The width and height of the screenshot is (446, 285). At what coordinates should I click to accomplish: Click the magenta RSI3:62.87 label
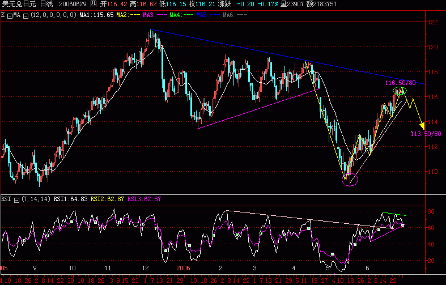pos(144,199)
